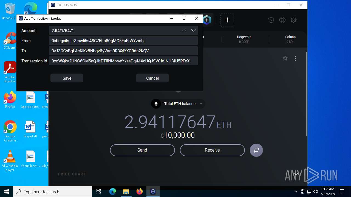Send ETH from the Exodus wallet
The width and height of the screenshot is (351, 197).
coord(142,150)
